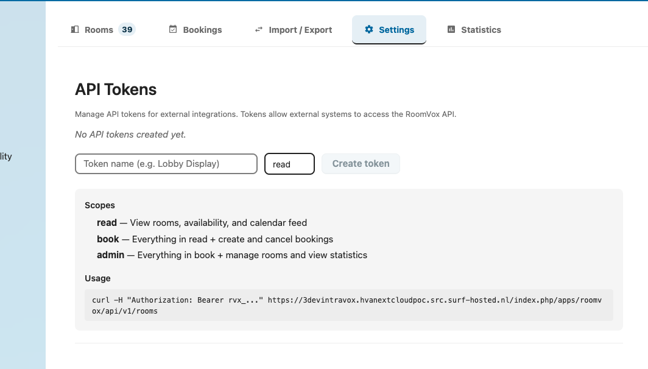The height and width of the screenshot is (369, 648).
Task: Click the curl command code block
Action: point(349,305)
